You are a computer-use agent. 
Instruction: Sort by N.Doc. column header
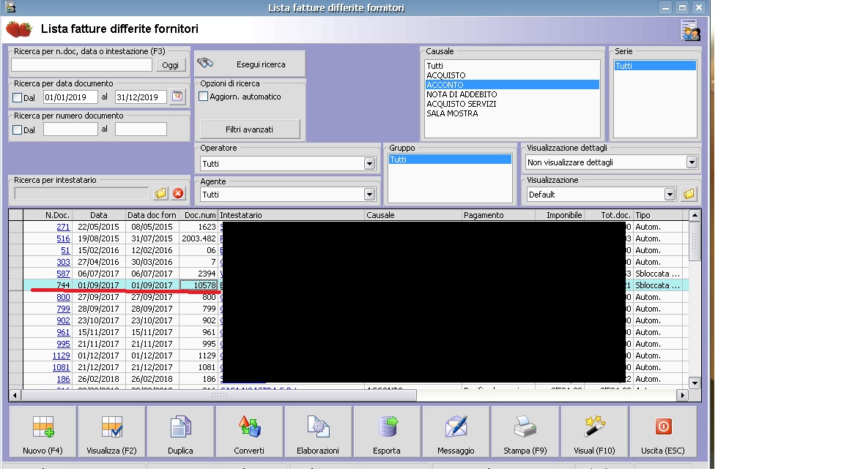[48, 215]
